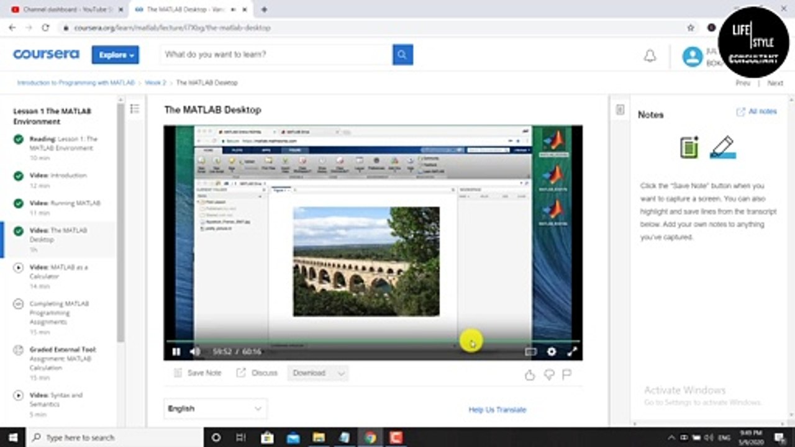The width and height of the screenshot is (795, 447).
Task: Pause the lecture video
Action: tap(176, 351)
